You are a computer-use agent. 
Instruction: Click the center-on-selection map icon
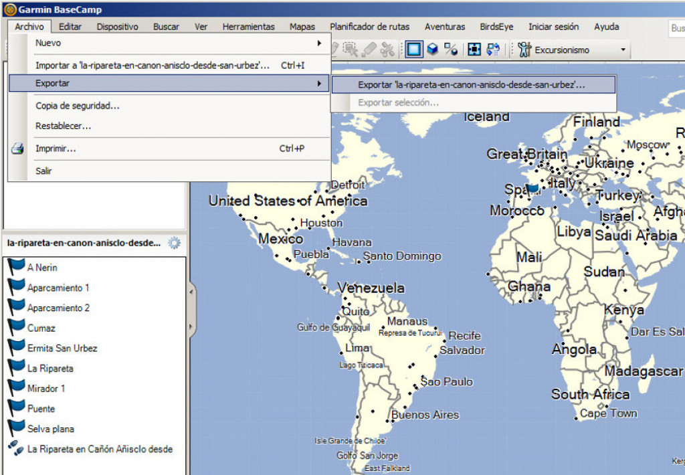click(x=474, y=50)
